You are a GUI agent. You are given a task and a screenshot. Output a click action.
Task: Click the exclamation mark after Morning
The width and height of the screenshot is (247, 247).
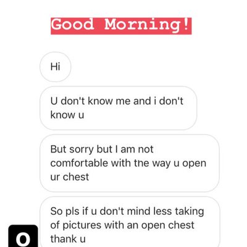(186, 24)
